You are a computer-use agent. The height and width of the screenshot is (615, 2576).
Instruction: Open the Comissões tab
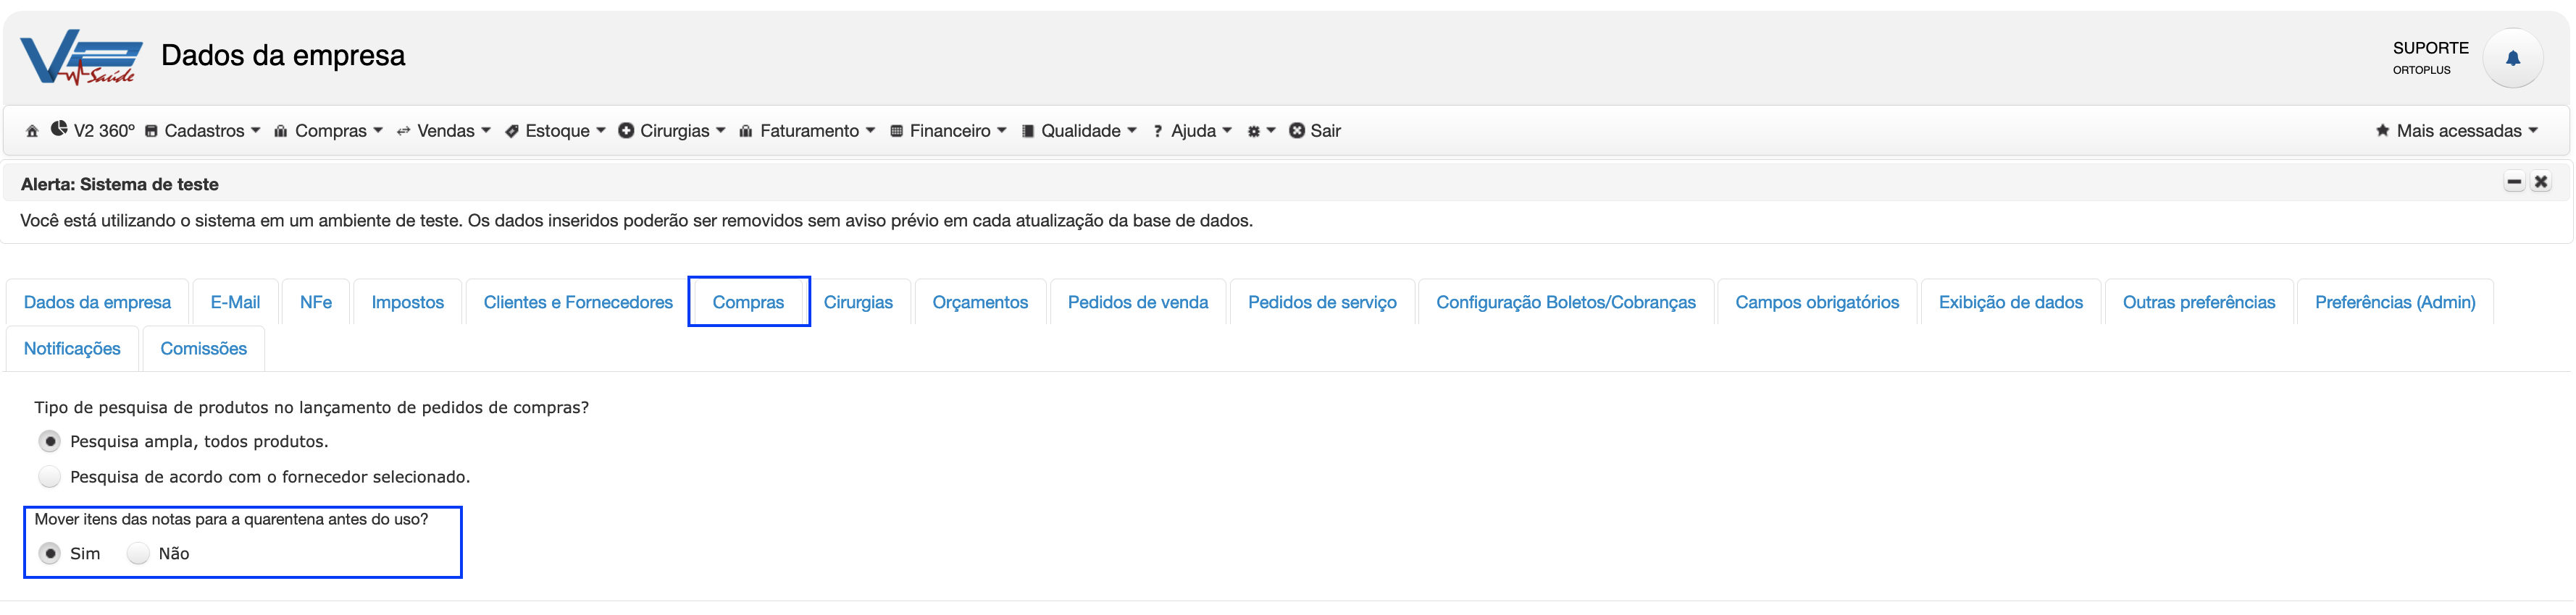203,349
